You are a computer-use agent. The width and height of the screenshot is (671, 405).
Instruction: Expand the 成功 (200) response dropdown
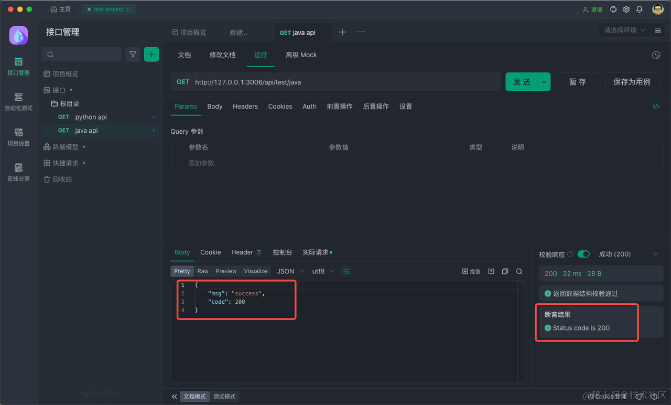click(629, 254)
